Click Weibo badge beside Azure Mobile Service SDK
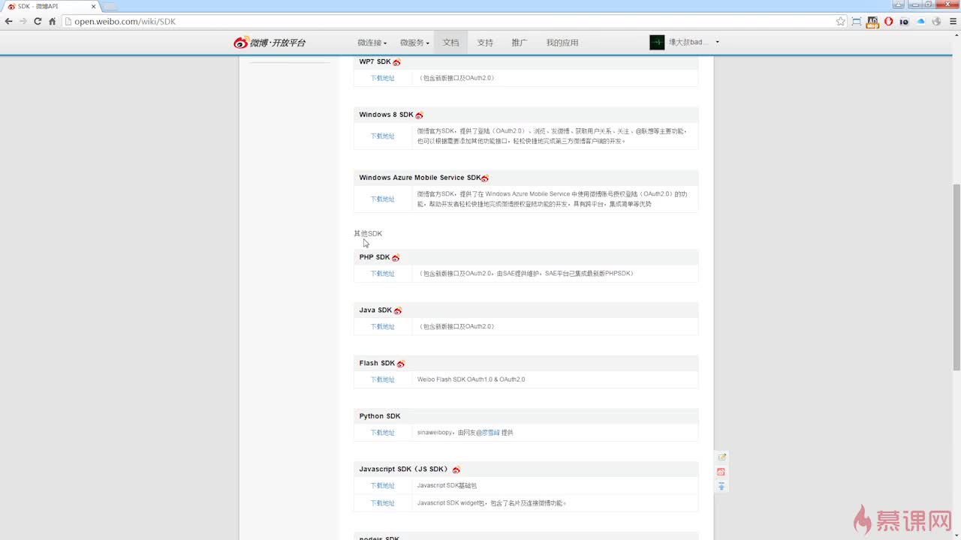This screenshot has height=540, width=961. tap(485, 178)
